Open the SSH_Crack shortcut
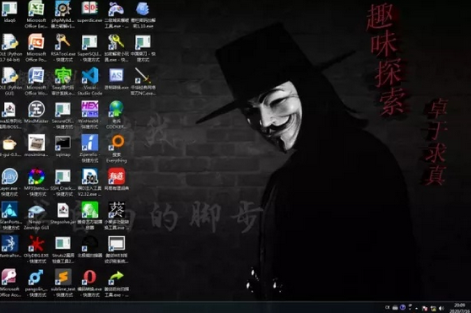The height and width of the screenshot is (313, 471). point(62,182)
